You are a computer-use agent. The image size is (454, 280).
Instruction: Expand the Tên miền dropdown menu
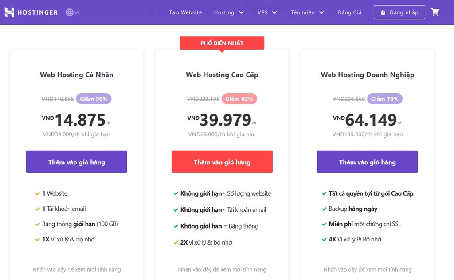click(x=308, y=12)
